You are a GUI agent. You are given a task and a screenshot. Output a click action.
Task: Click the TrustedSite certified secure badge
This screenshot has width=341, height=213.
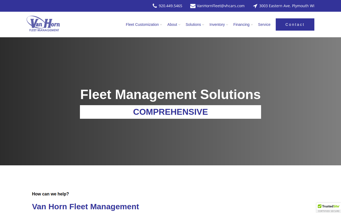(x=329, y=208)
